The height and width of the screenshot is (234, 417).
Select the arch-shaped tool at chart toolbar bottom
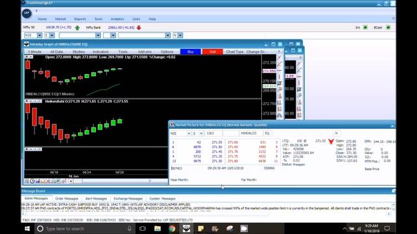click(280, 116)
